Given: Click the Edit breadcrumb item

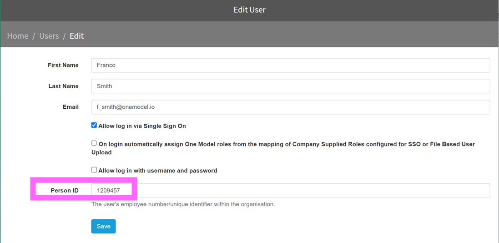Looking at the screenshot, I should click(77, 36).
